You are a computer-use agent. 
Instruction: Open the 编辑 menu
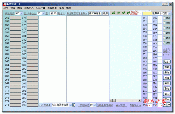(x=20, y=8)
